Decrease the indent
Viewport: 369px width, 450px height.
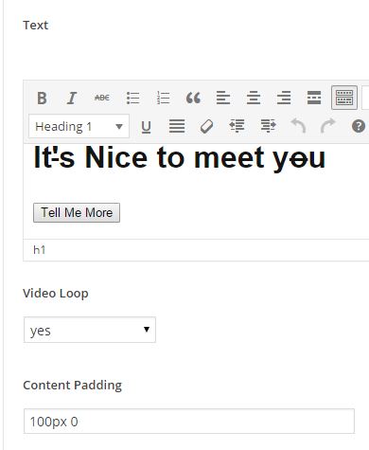point(237,126)
